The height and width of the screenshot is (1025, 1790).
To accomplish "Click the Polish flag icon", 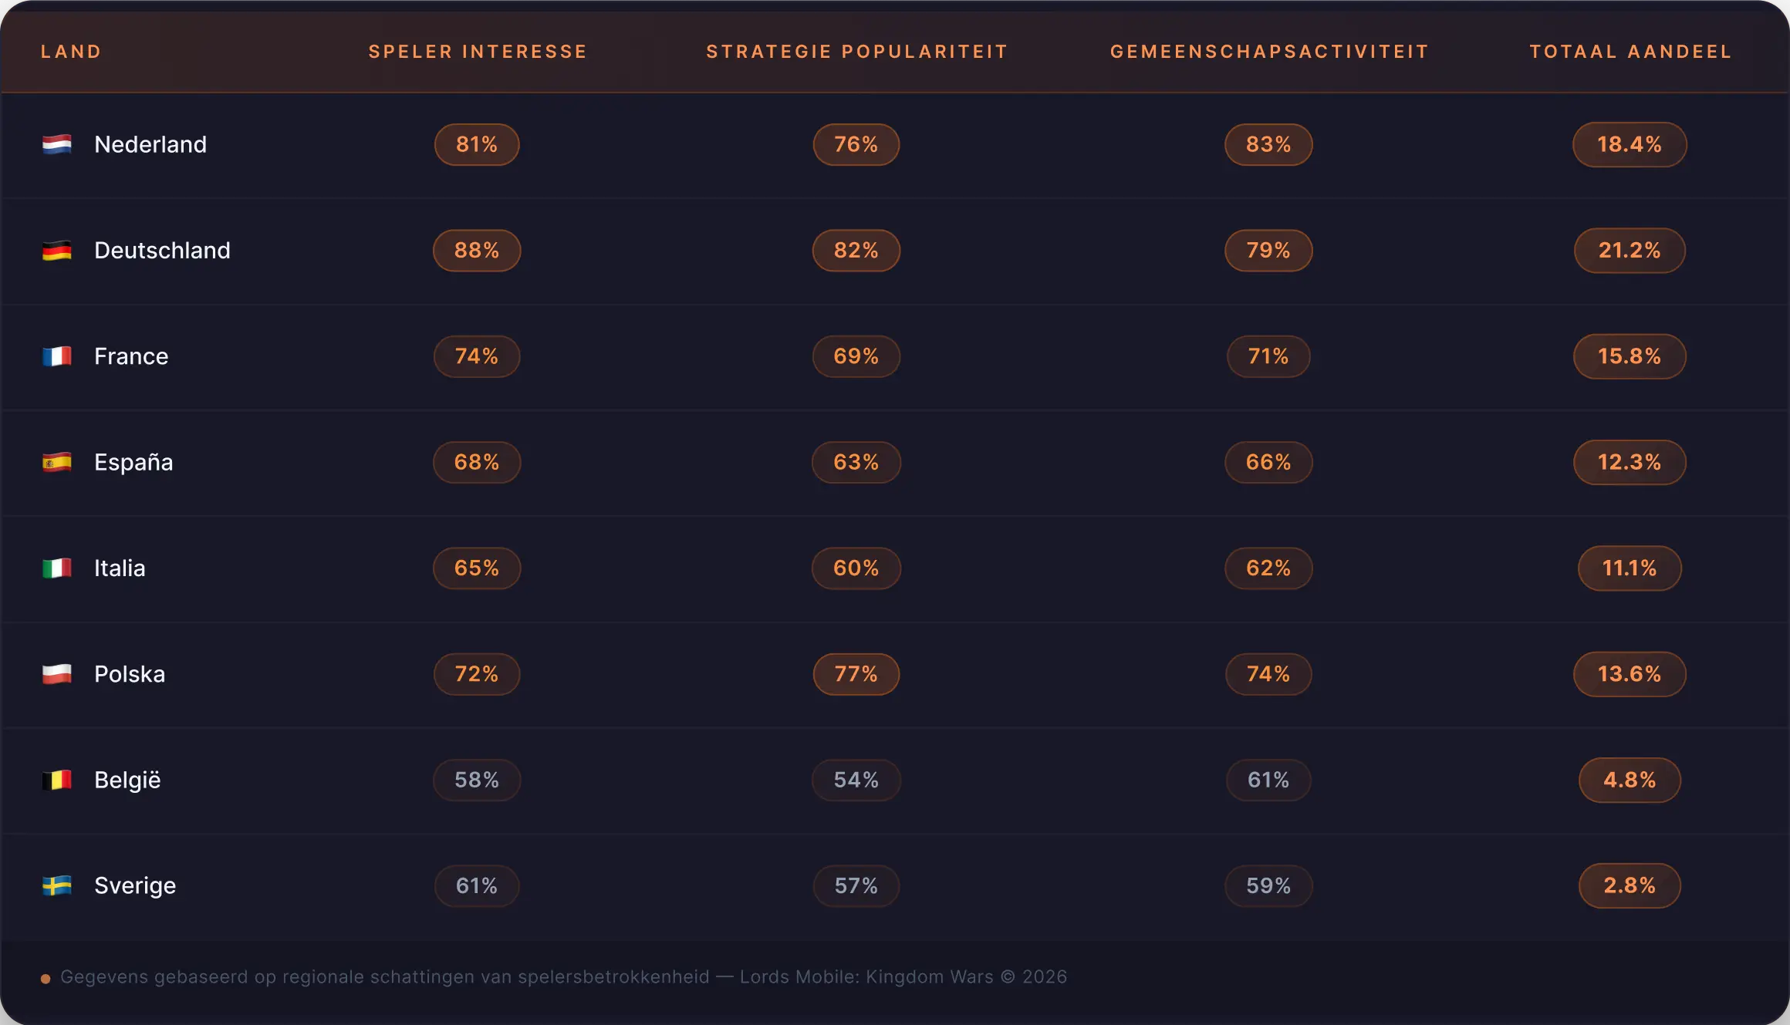I will click(56, 674).
